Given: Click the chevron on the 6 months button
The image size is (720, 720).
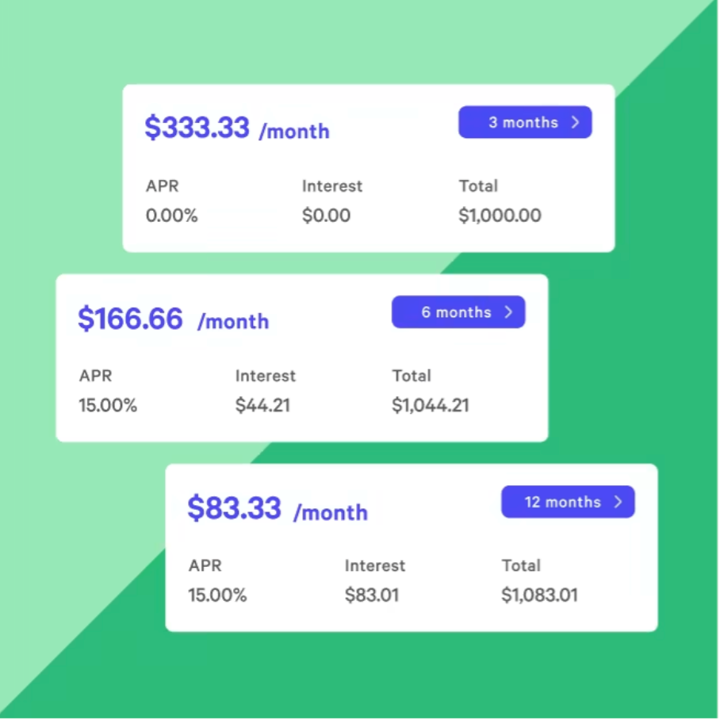Looking at the screenshot, I should tap(509, 312).
